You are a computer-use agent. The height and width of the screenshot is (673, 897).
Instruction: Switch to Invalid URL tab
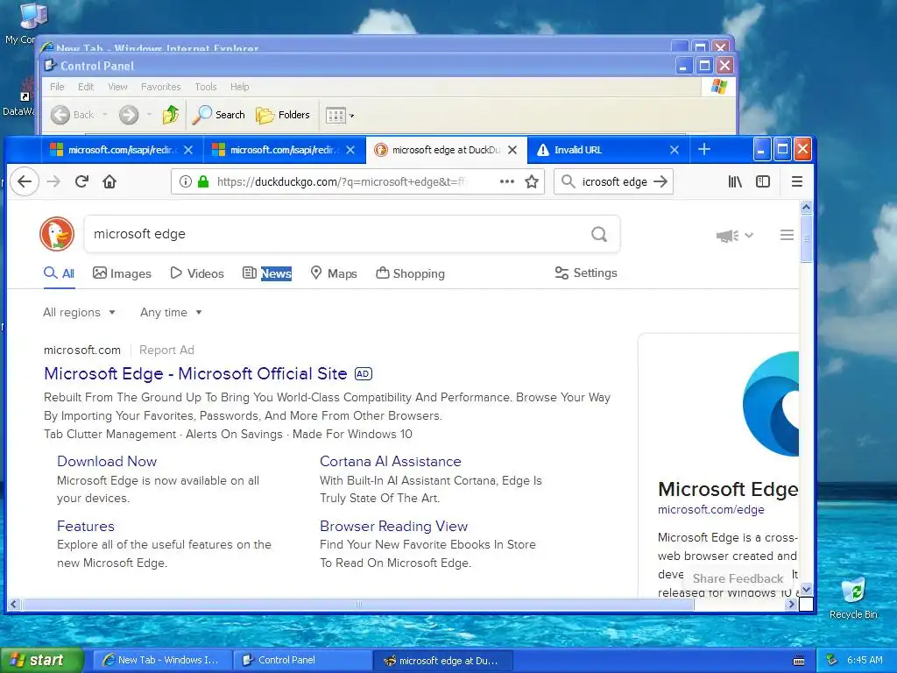pos(599,150)
